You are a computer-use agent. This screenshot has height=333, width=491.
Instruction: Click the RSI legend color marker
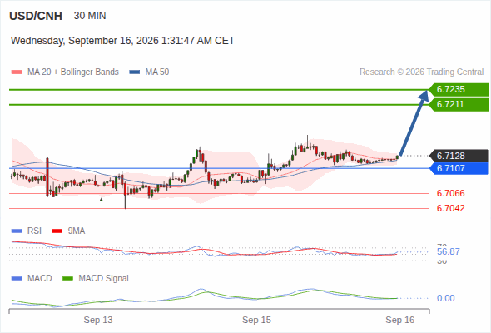tap(17, 231)
